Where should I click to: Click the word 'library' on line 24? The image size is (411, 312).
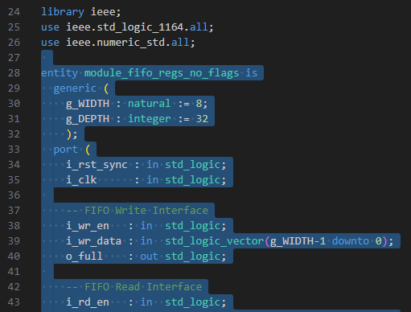63,12
